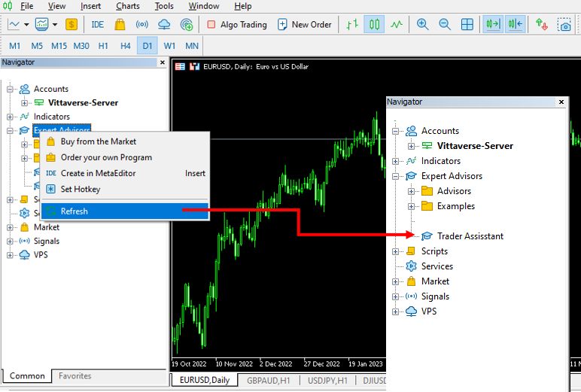Expand Market node in left Navigator

pyautogui.click(x=10, y=227)
